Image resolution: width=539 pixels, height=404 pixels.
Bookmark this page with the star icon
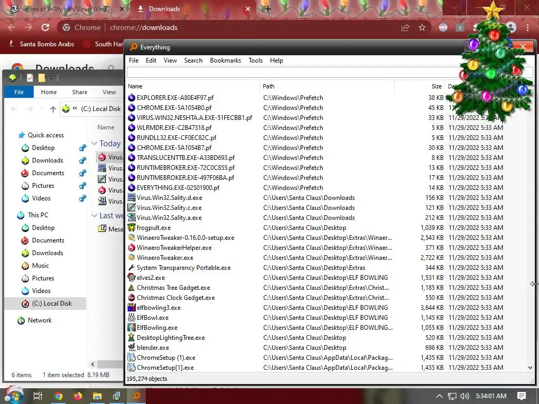422,27
